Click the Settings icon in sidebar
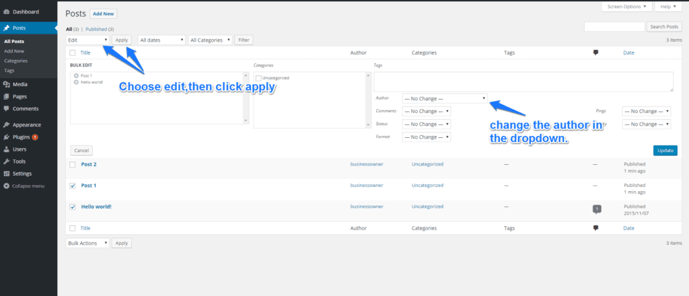689x296 pixels. pos(6,174)
